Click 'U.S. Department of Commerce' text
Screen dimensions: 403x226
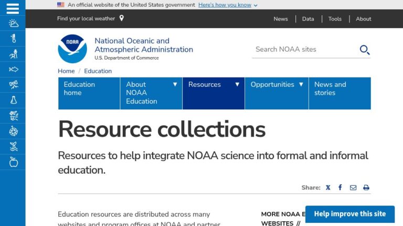pos(126,58)
